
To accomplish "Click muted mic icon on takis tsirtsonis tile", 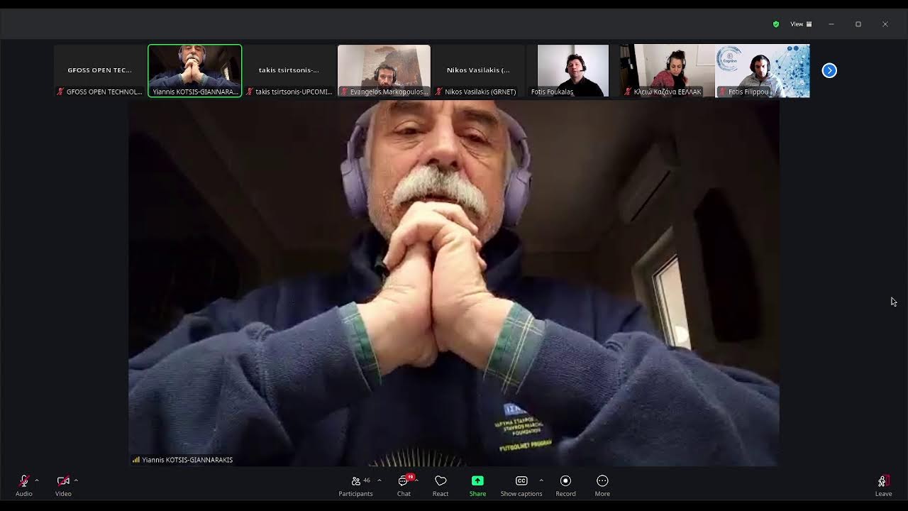I will 250,92.
